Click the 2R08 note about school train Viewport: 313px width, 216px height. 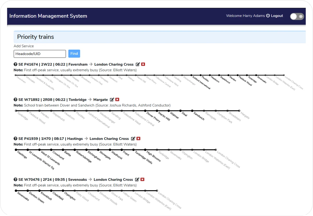92,105
